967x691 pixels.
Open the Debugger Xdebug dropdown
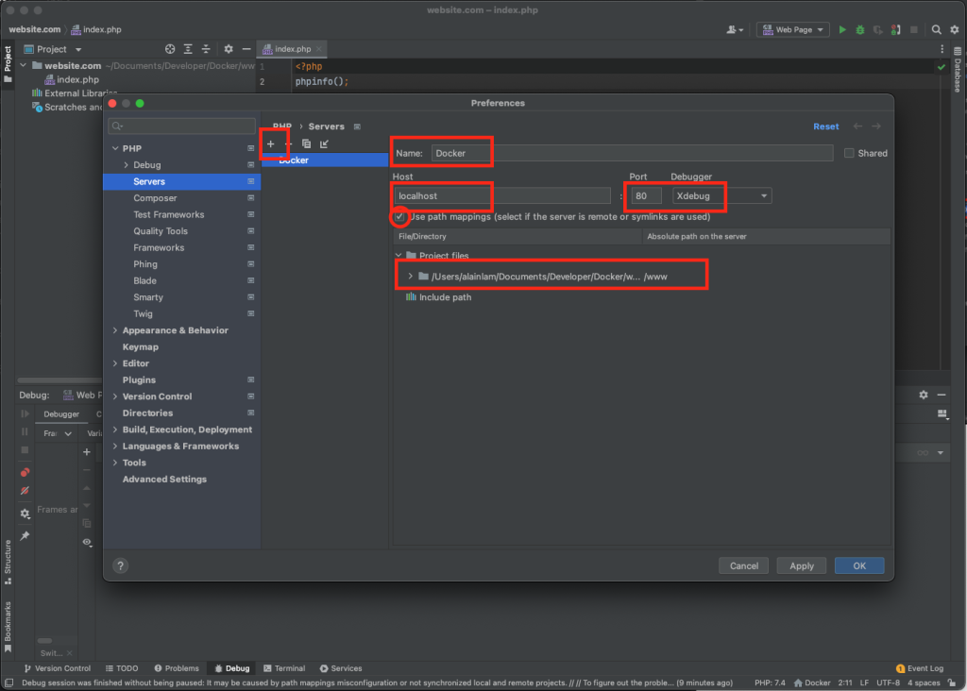click(x=721, y=196)
